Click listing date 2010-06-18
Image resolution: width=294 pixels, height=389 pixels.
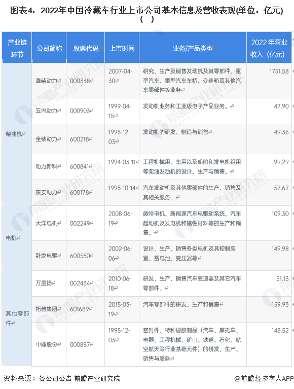click(x=121, y=284)
